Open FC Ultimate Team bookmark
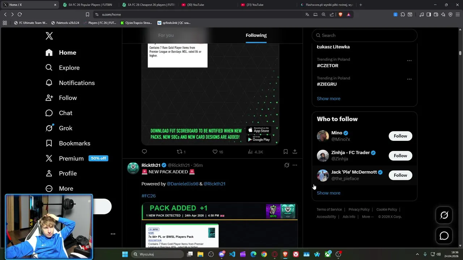The image size is (463, 260). click(x=30, y=23)
